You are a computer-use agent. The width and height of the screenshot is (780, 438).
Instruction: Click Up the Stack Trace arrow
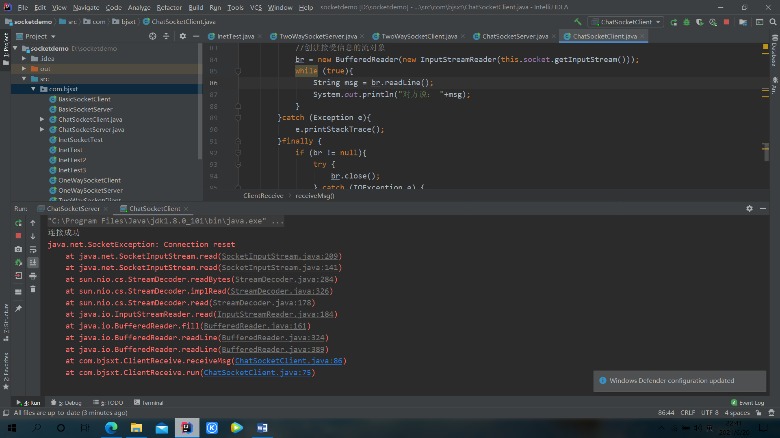pyautogui.click(x=33, y=223)
